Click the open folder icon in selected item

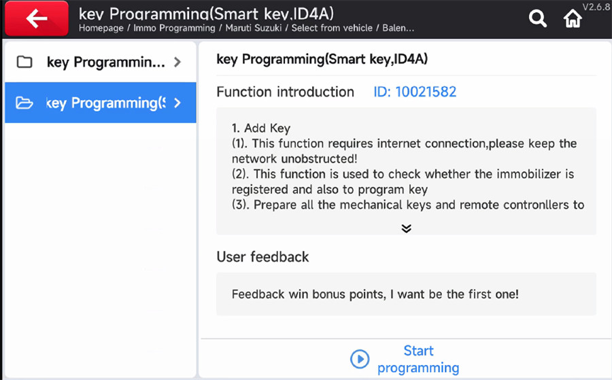pos(24,103)
